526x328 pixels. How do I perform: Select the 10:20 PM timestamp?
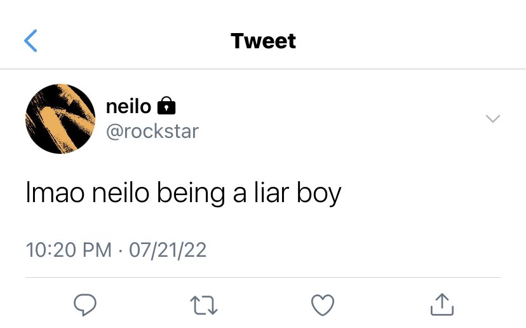click(69, 250)
